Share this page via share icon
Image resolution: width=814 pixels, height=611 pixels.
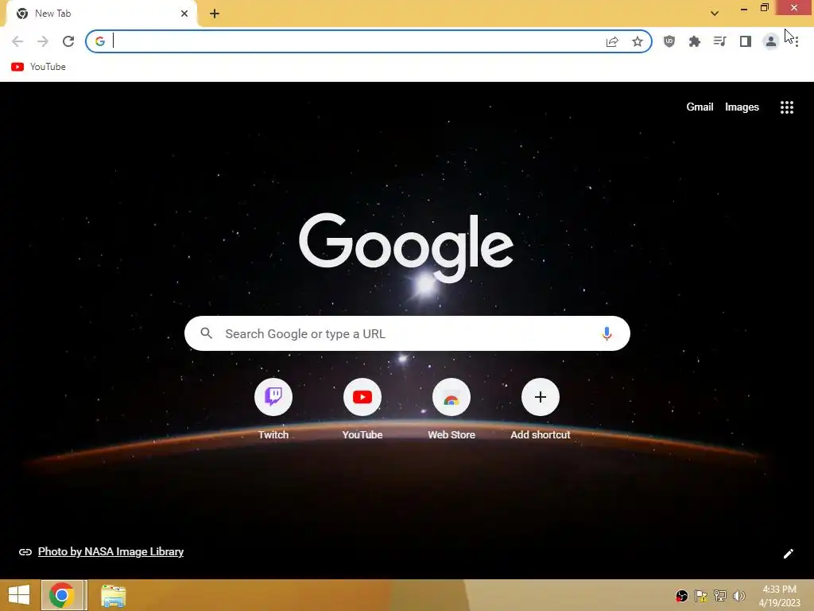click(x=612, y=41)
